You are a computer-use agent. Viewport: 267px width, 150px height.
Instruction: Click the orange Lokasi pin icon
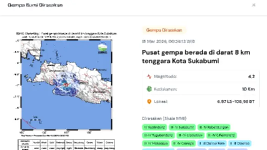[x=149, y=102]
